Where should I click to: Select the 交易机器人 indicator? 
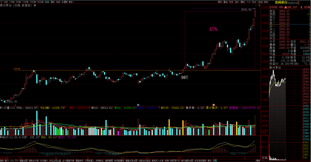pyautogui.click(x=90, y=160)
